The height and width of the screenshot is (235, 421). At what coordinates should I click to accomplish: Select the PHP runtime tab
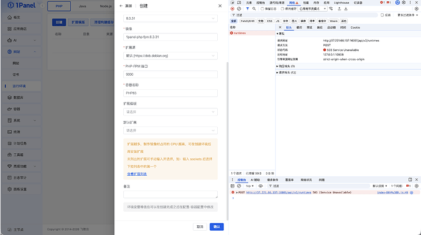59,6
